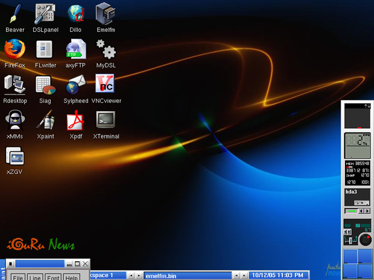This screenshot has height=280, width=374.
Task: Click the hda3 mount dock applet
Action: pyautogui.click(x=357, y=196)
